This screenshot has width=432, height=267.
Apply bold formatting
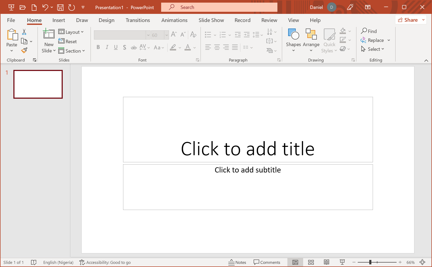(x=98, y=47)
